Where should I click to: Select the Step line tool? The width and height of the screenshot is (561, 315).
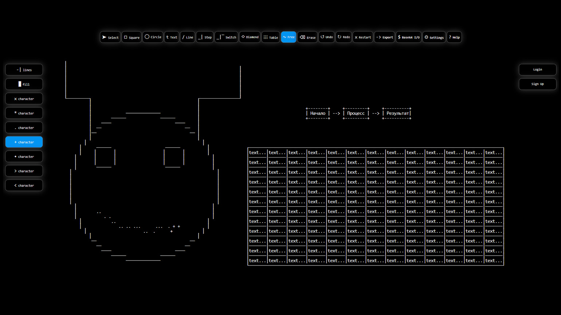point(205,37)
